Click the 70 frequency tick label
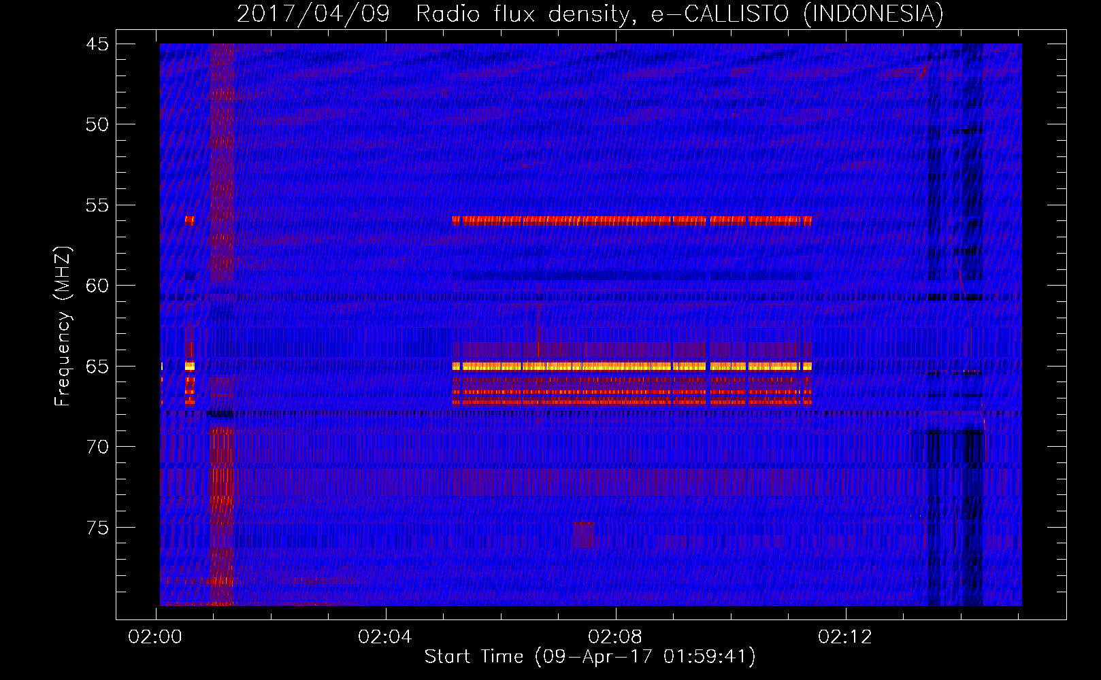This screenshot has height=680, width=1101. point(97,447)
